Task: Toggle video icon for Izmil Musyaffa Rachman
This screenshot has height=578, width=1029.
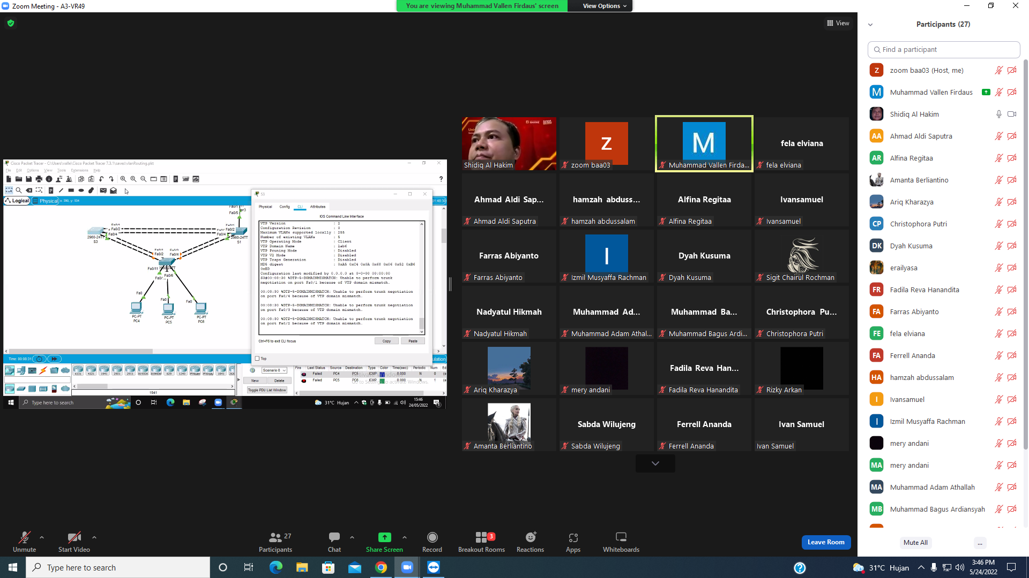Action: tap(1012, 421)
